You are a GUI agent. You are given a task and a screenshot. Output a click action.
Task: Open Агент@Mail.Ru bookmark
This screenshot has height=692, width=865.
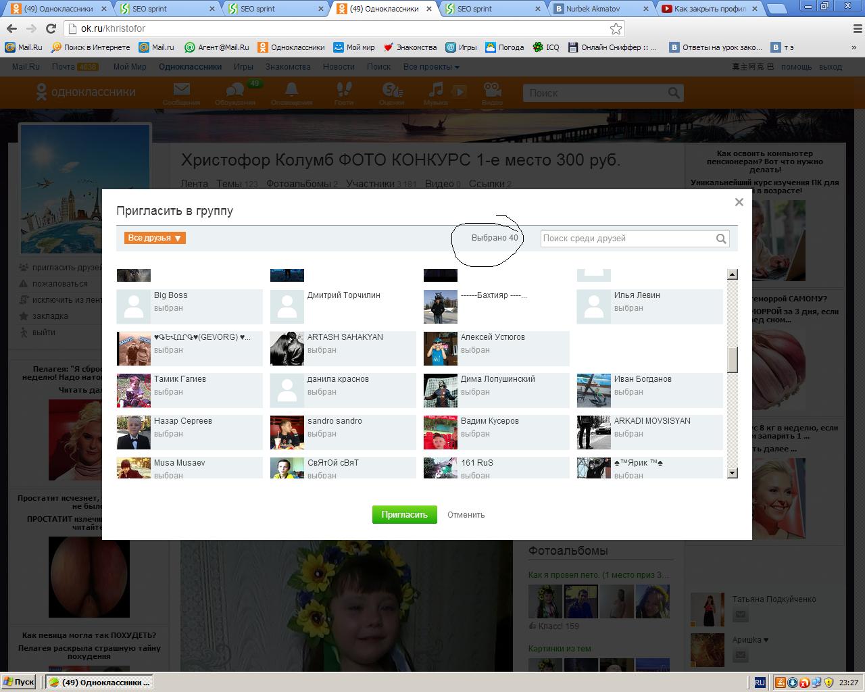click(x=217, y=47)
